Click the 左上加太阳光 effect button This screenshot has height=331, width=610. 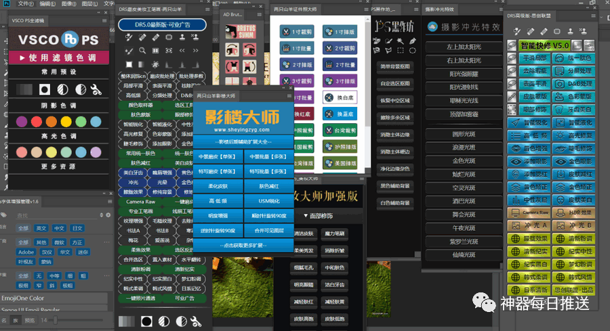point(464,47)
